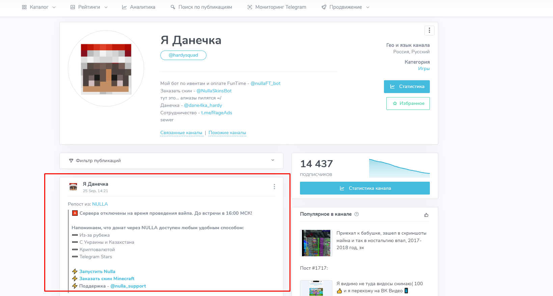Open Мониторинг Telegram in navigation

tap(277, 7)
